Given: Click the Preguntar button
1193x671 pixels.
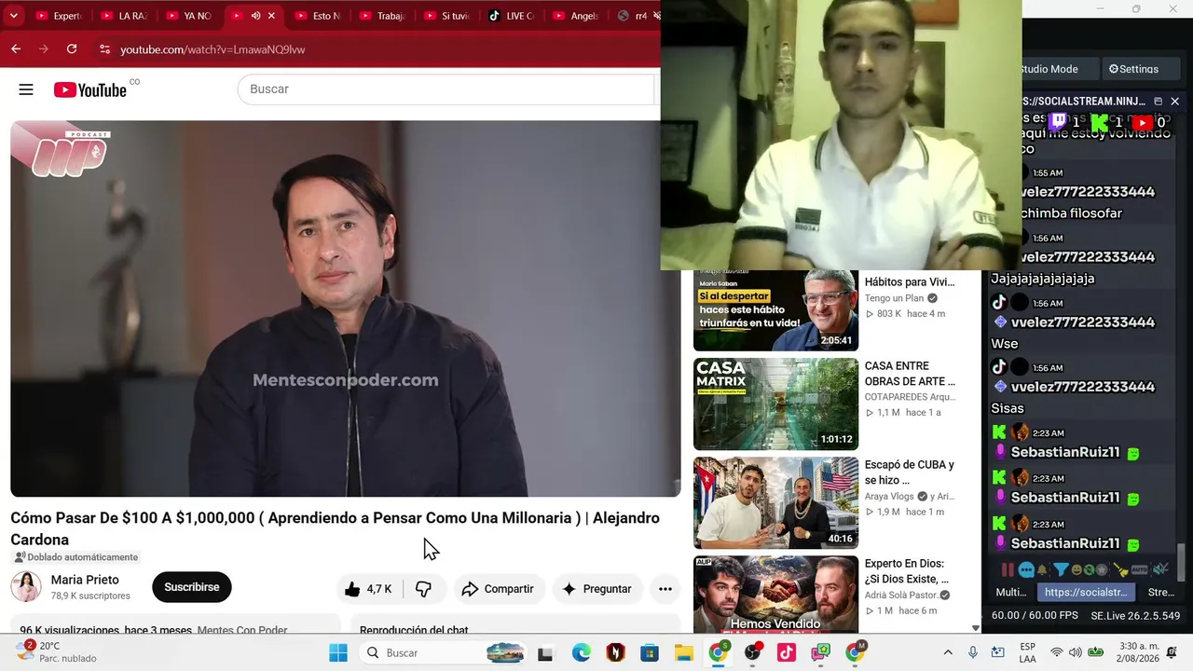Looking at the screenshot, I should click(x=596, y=589).
